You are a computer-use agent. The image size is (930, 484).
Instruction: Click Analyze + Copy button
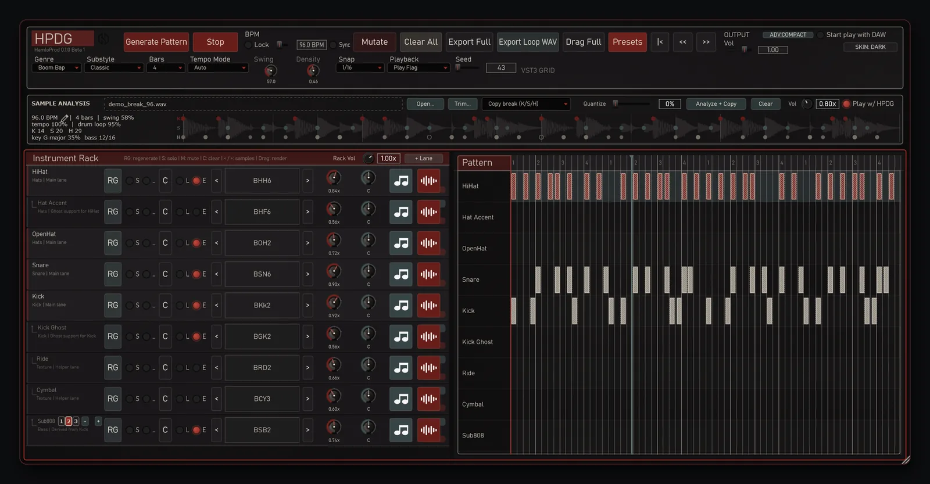click(x=716, y=104)
